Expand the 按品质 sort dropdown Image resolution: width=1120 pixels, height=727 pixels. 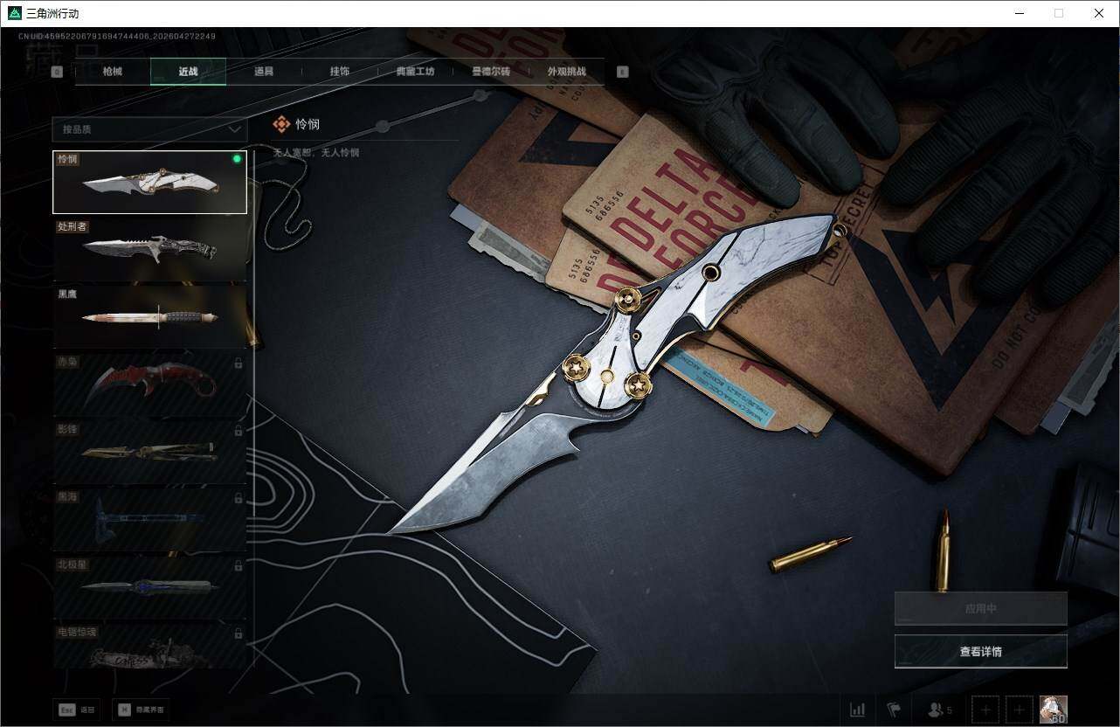tap(149, 129)
